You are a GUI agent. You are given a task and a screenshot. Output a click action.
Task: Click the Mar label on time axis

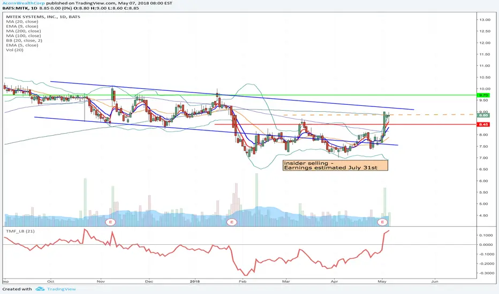pos(286,281)
